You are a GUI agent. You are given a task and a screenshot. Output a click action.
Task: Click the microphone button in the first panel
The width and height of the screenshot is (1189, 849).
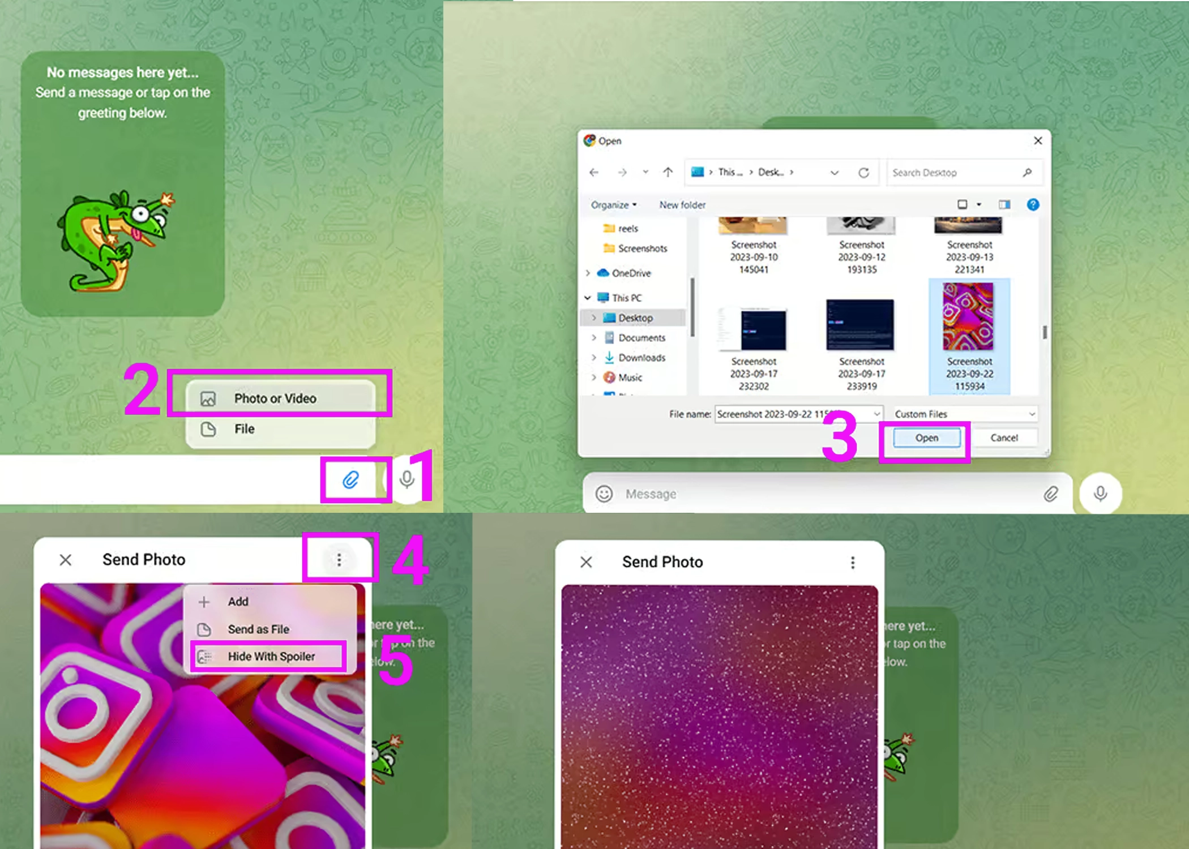[407, 479]
